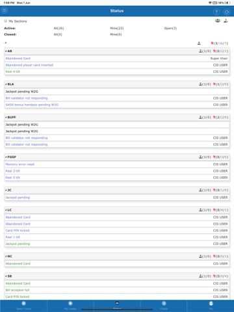Filter active tasks by All(26)
This screenshot has width=234, height=312.
point(58,28)
